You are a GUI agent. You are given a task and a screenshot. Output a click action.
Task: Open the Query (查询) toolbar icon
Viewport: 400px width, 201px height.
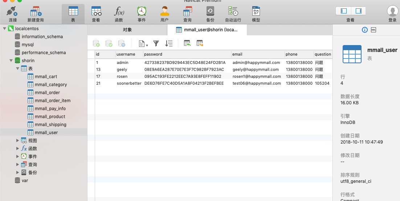pyautogui.click(x=188, y=14)
